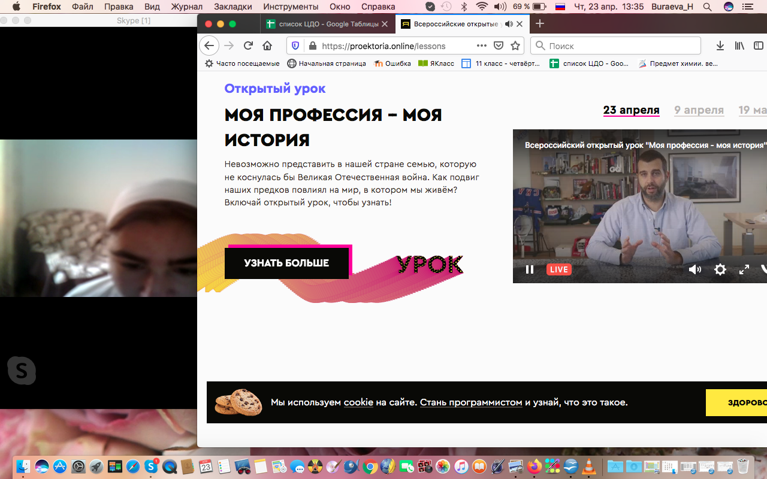Click the Поиск search field
The width and height of the screenshot is (767, 479).
point(621,46)
